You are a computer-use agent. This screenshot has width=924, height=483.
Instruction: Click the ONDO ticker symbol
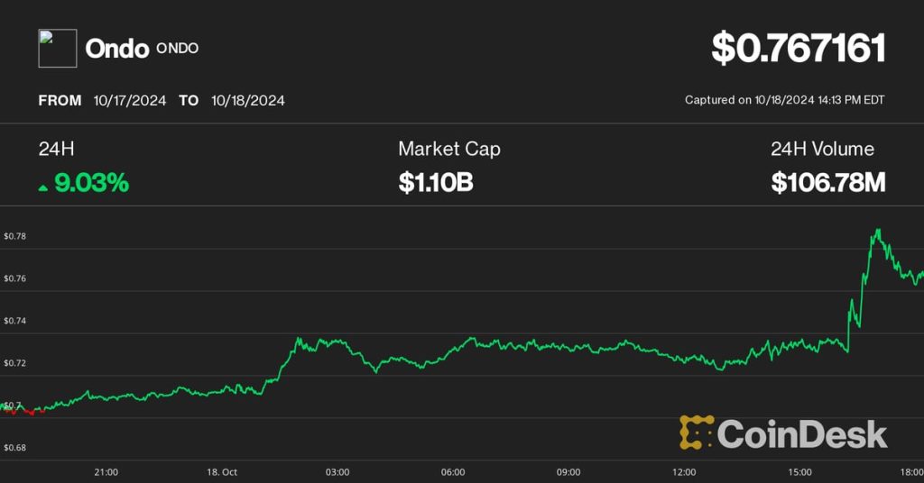point(178,49)
